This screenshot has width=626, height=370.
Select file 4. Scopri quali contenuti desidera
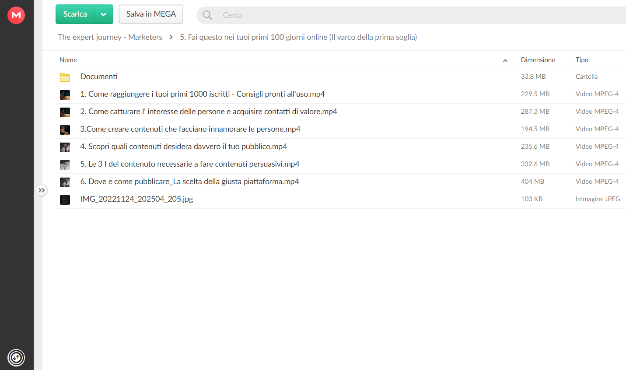[341, 147]
